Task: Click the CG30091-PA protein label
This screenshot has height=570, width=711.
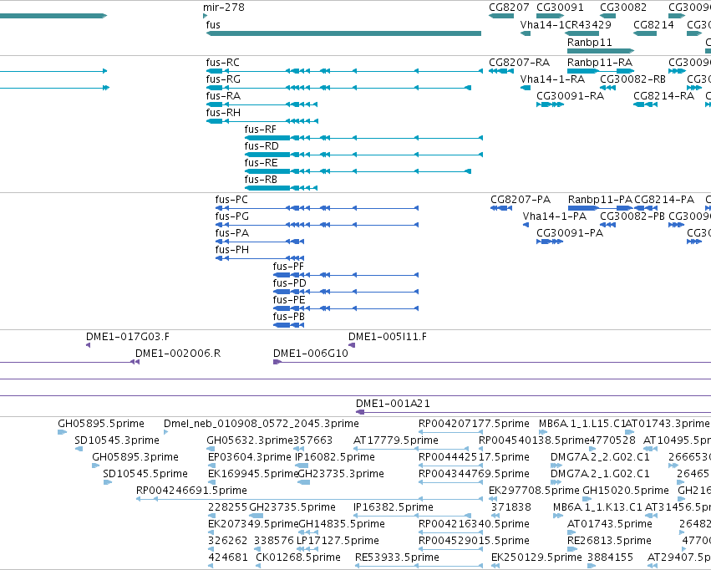Action: tap(570, 233)
